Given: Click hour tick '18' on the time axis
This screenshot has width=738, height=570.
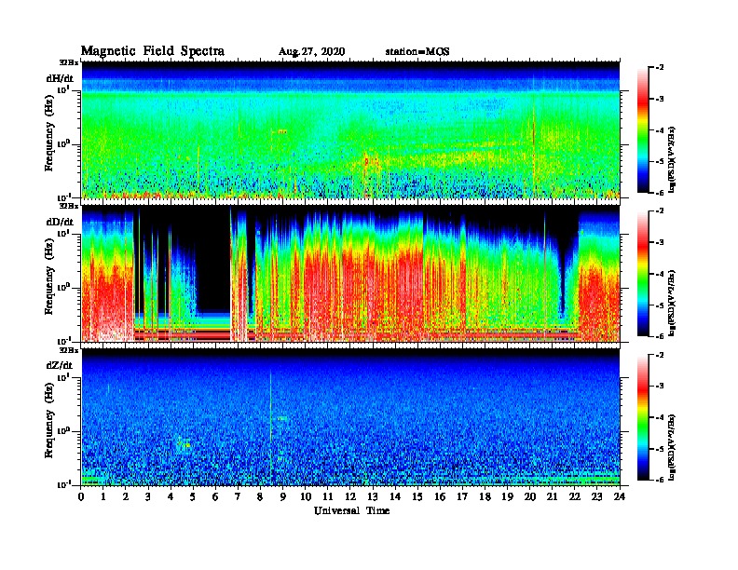Looking at the screenshot, I should [x=485, y=496].
